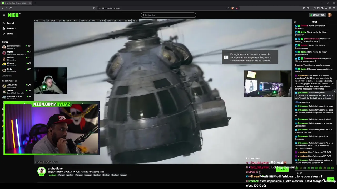Open the Brave VPN shield icon
The image size is (337, 189).
pos(330,8)
